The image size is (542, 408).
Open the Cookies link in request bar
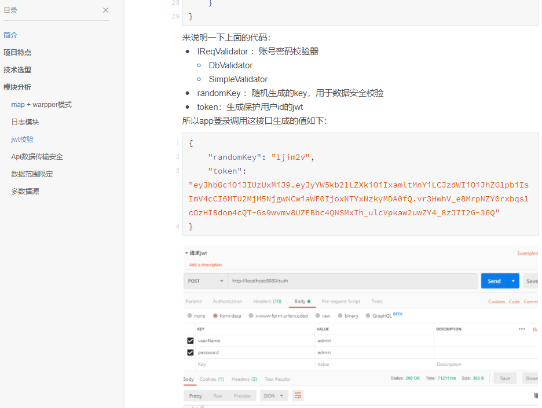(497, 302)
